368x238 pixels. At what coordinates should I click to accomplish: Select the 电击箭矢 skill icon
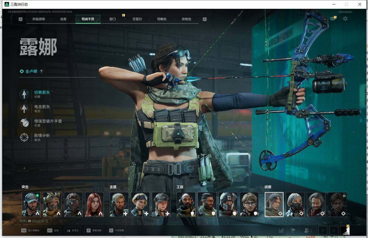click(24, 108)
